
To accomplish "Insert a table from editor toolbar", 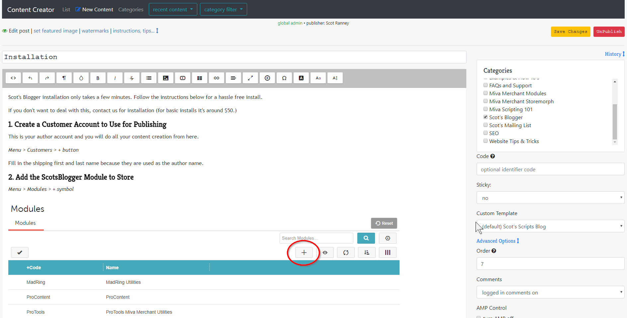I will point(200,78).
